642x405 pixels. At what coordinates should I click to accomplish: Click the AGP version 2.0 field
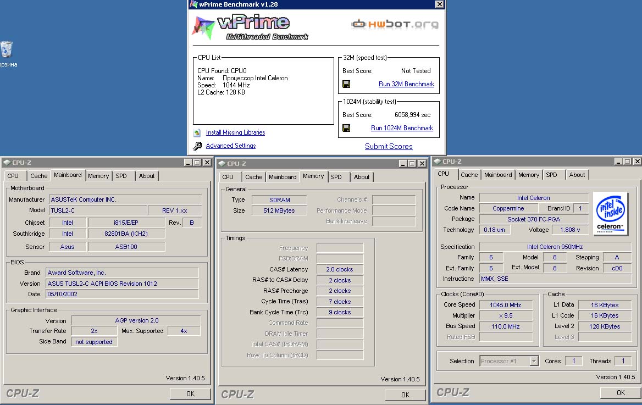[x=136, y=320]
